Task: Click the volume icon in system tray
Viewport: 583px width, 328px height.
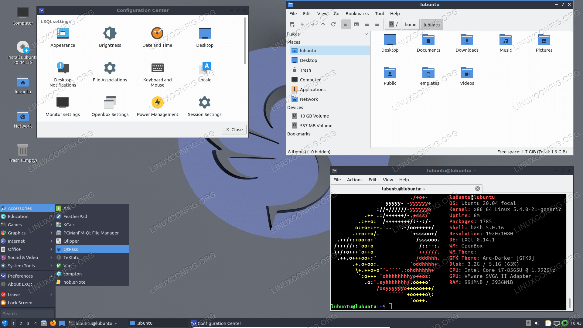Action: click(537, 323)
